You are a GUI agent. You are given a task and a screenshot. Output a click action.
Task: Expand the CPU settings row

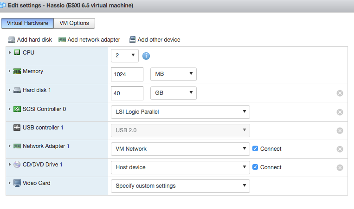coord(9,53)
